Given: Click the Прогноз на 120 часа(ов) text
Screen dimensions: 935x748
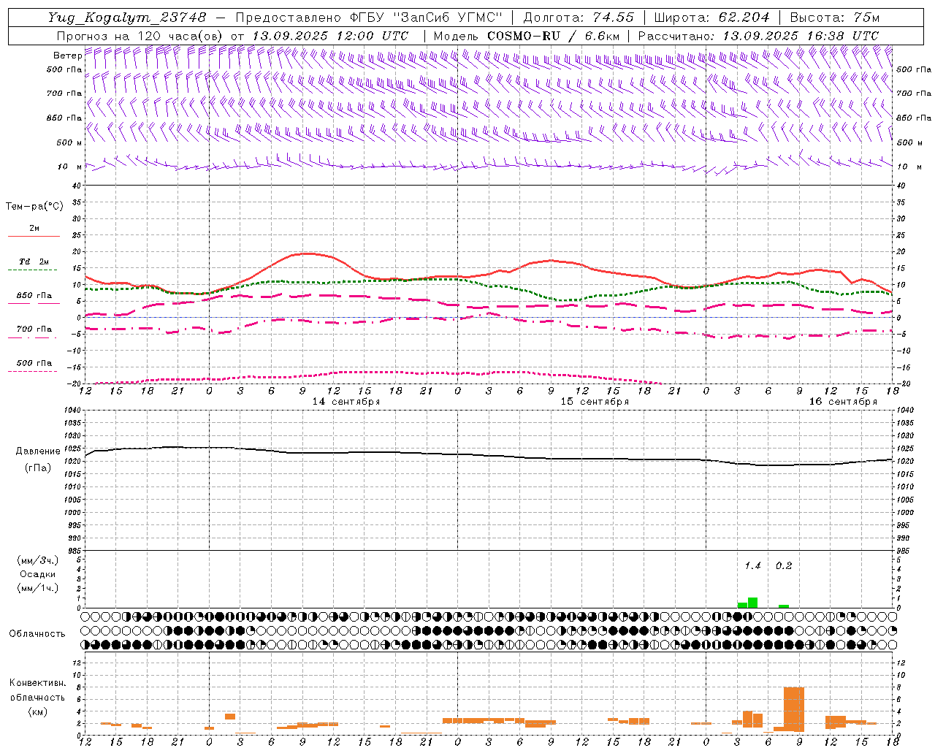Looking at the screenshot, I should (x=140, y=36).
